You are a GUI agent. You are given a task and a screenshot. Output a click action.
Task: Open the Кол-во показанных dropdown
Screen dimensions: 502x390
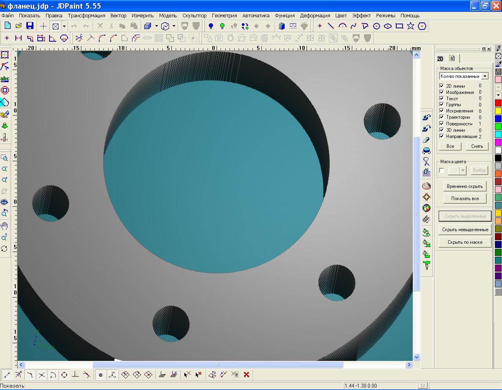coord(485,76)
